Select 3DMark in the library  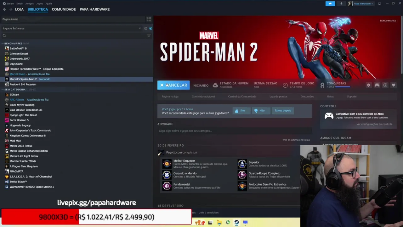[x=14, y=95]
